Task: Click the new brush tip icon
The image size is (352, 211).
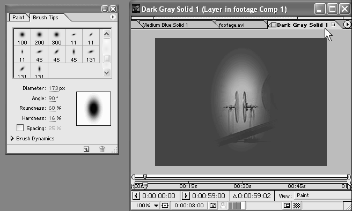Action: pyautogui.click(x=86, y=149)
